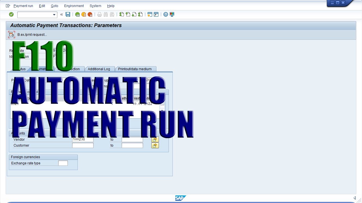Go to the Next Page icon
The height and width of the screenshot is (203, 362).
pyautogui.click(x=134, y=14)
